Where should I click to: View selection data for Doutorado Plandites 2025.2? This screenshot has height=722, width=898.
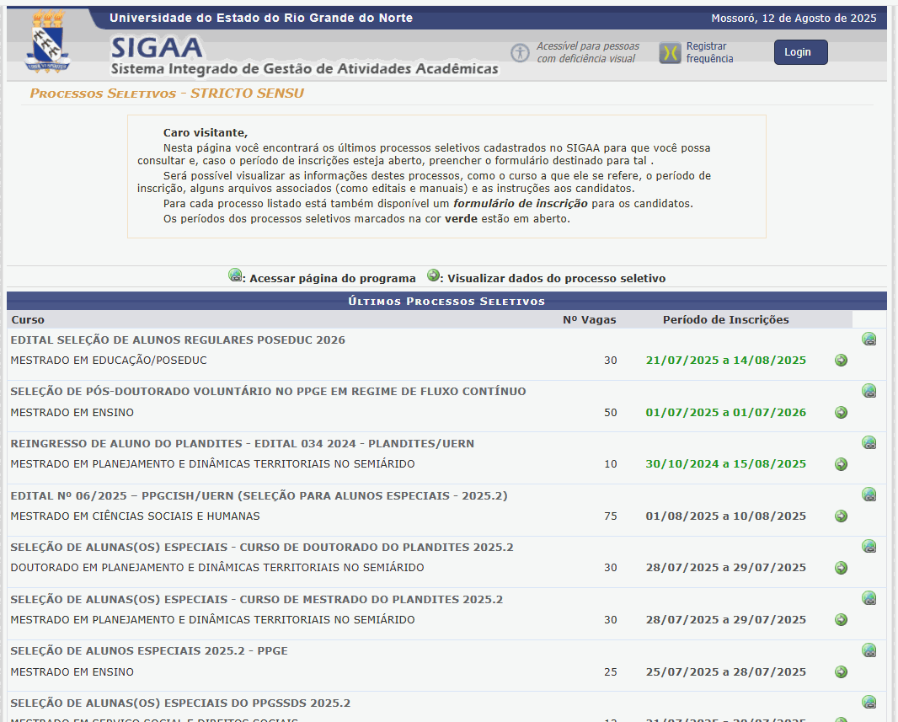pyautogui.click(x=841, y=568)
